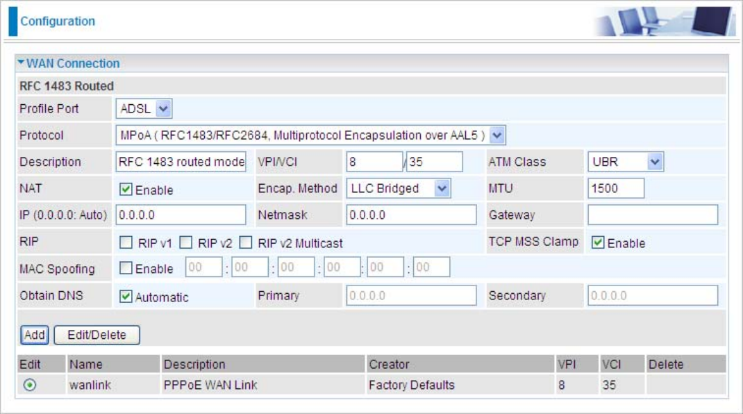Select the wanlink radio button
Image resolution: width=743 pixels, height=414 pixels.
click(30, 385)
